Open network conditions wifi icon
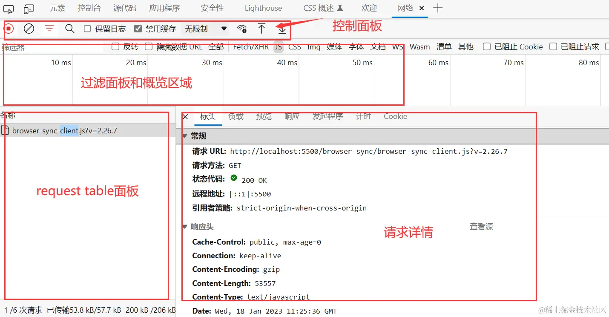Viewport: 609px width, 317px height. (x=242, y=29)
